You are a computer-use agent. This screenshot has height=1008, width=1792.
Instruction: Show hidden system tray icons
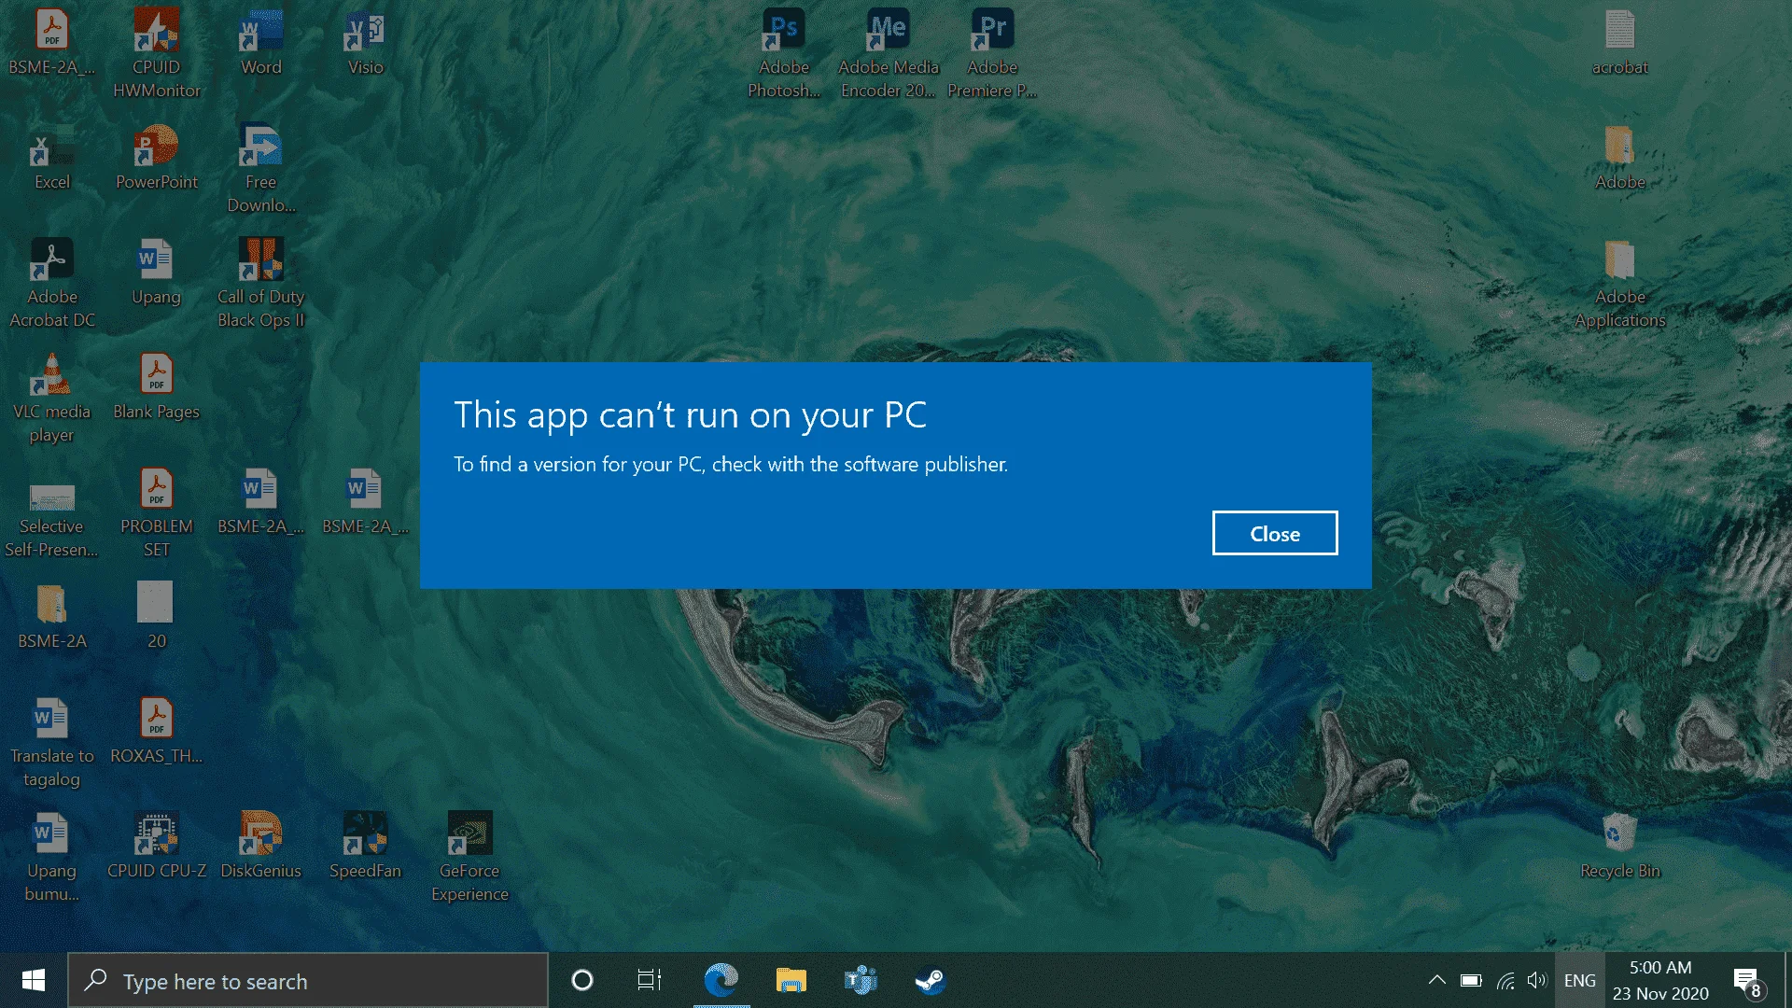[1437, 980]
